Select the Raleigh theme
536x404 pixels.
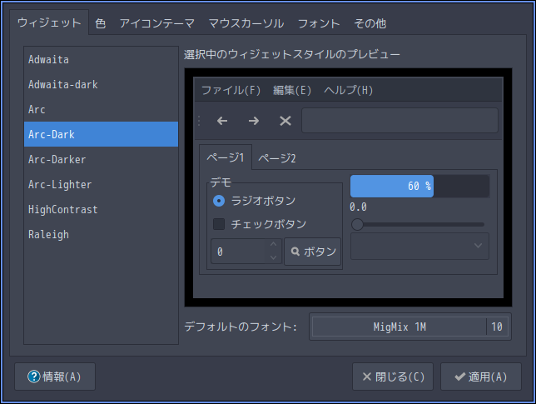(x=102, y=234)
